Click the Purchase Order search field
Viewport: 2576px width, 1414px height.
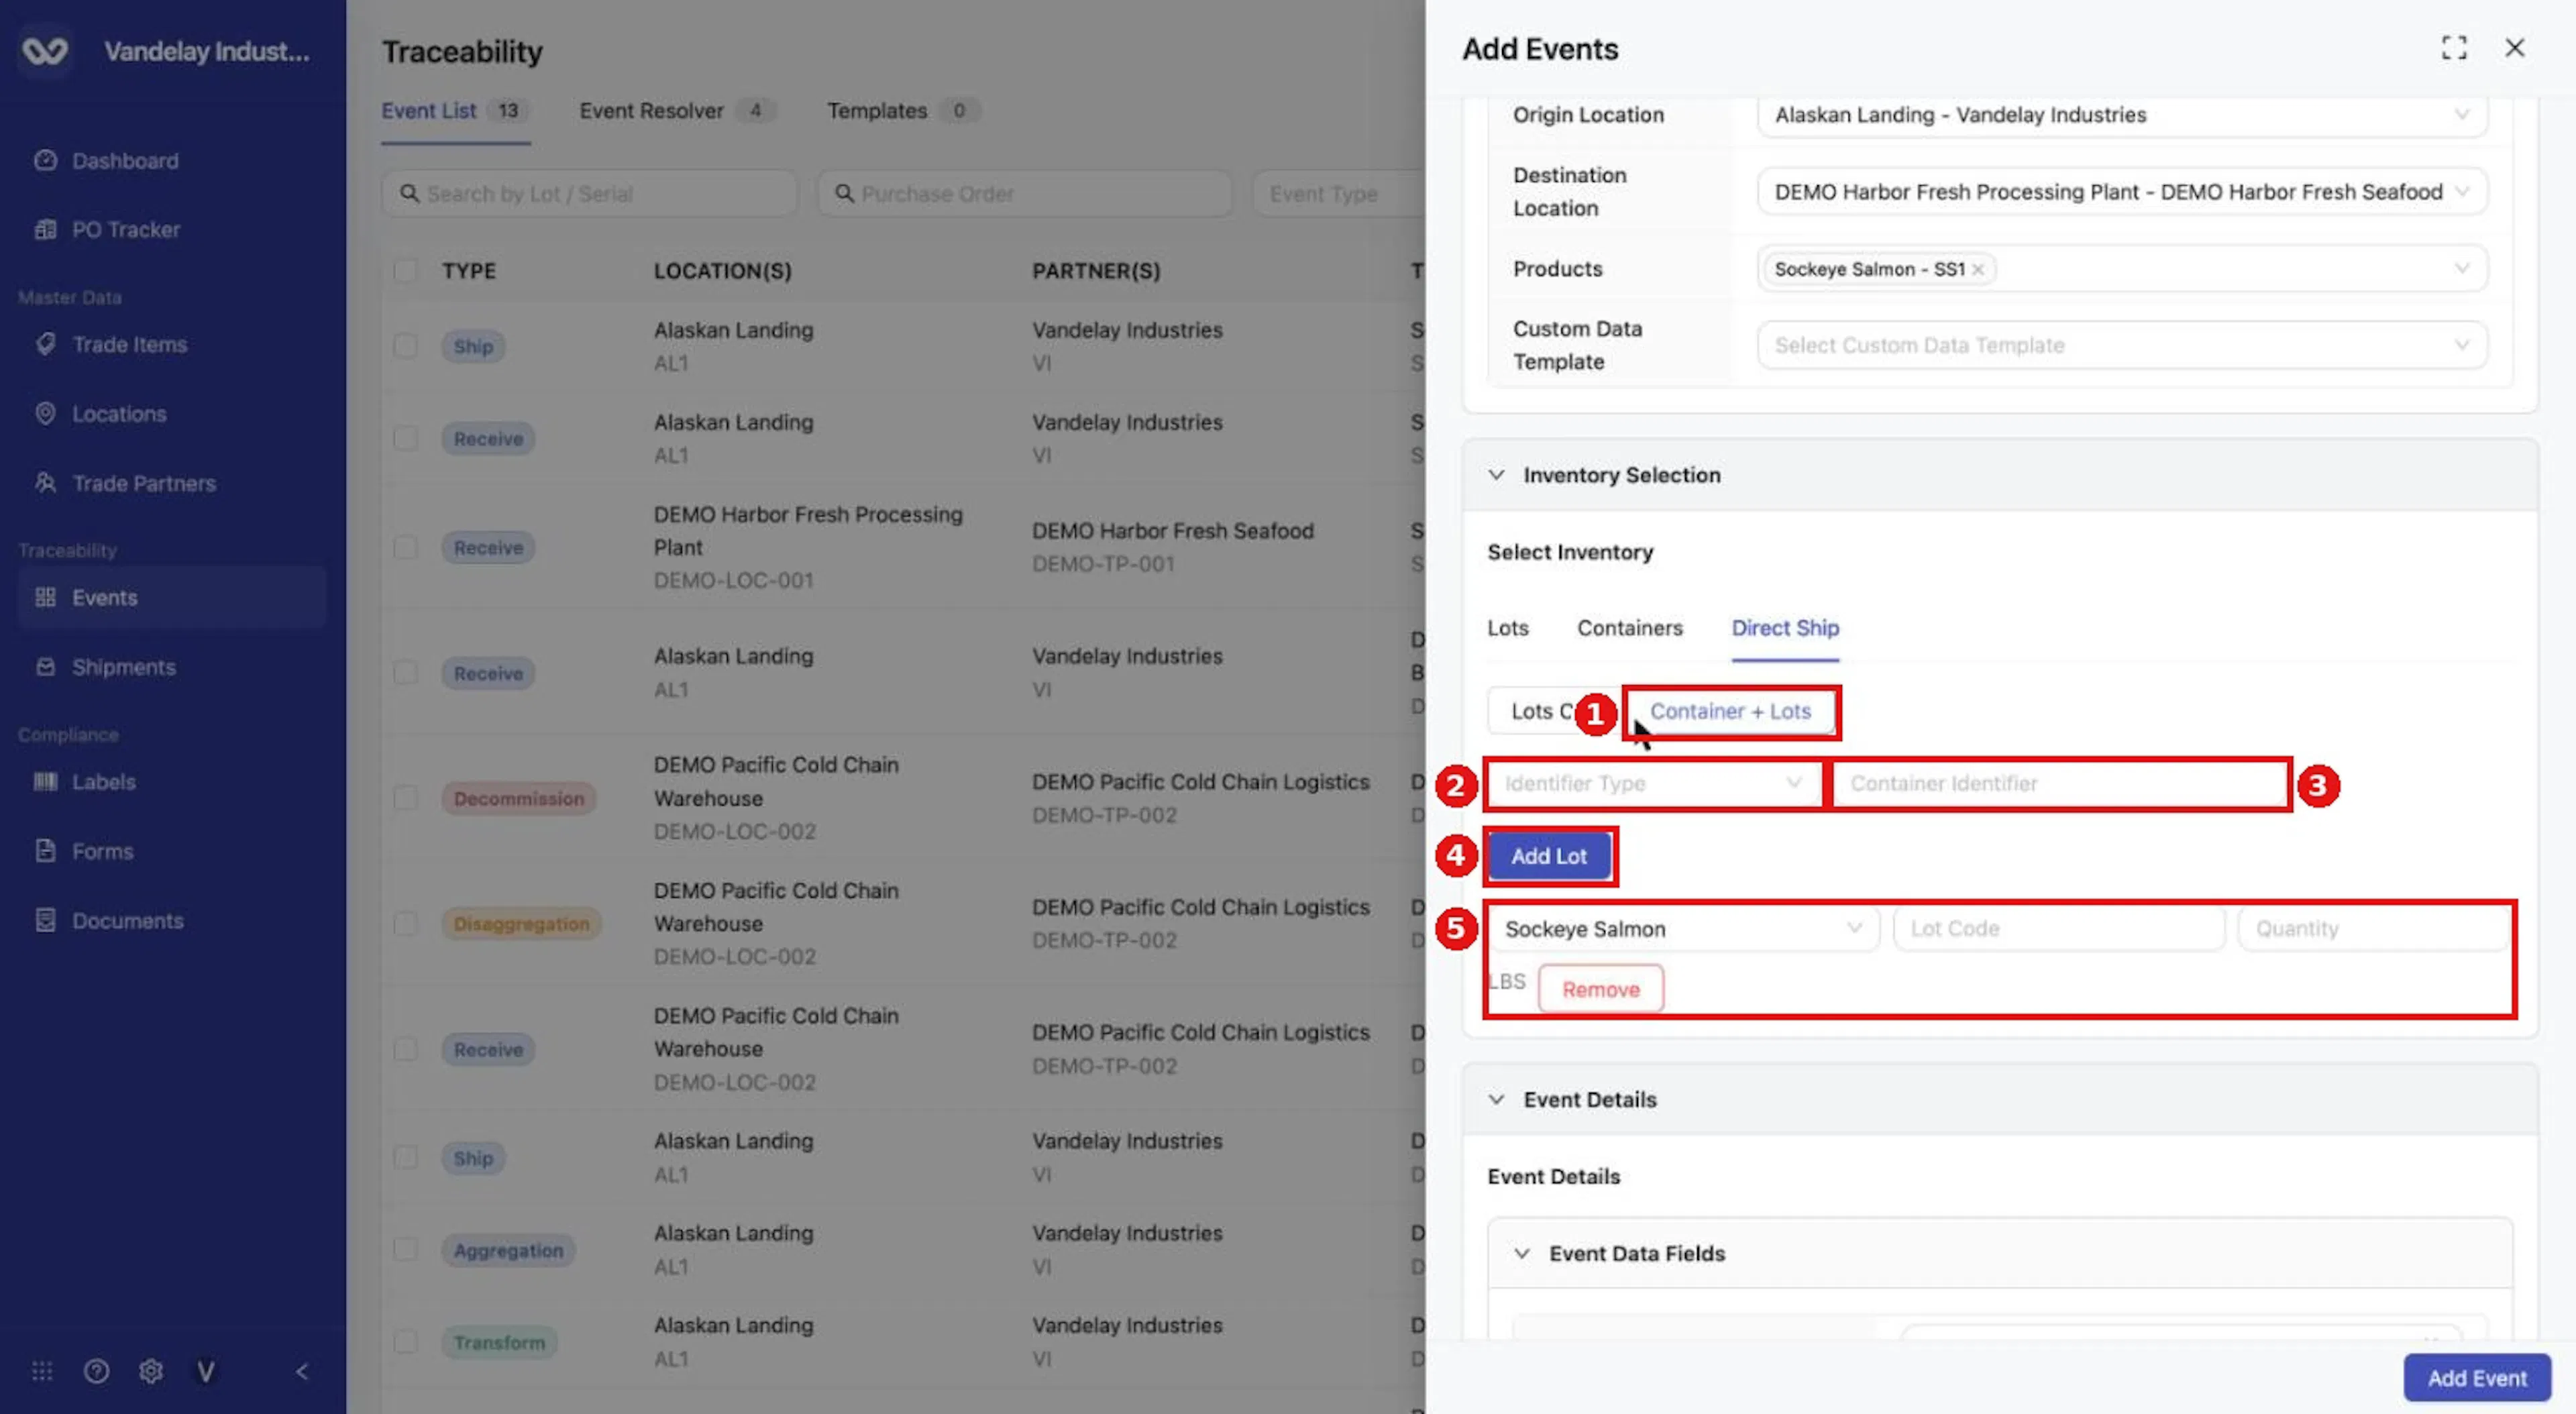pos(1024,193)
